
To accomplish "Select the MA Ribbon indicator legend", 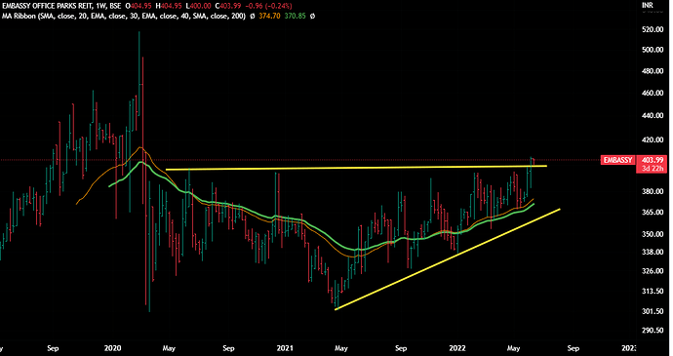I will pyautogui.click(x=124, y=16).
